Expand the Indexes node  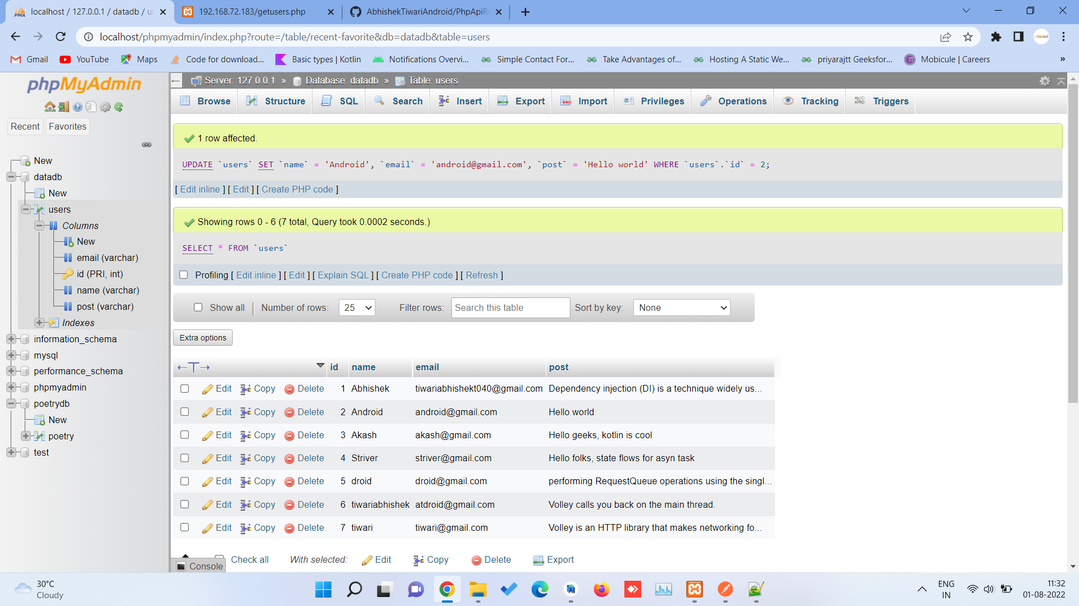39,323
